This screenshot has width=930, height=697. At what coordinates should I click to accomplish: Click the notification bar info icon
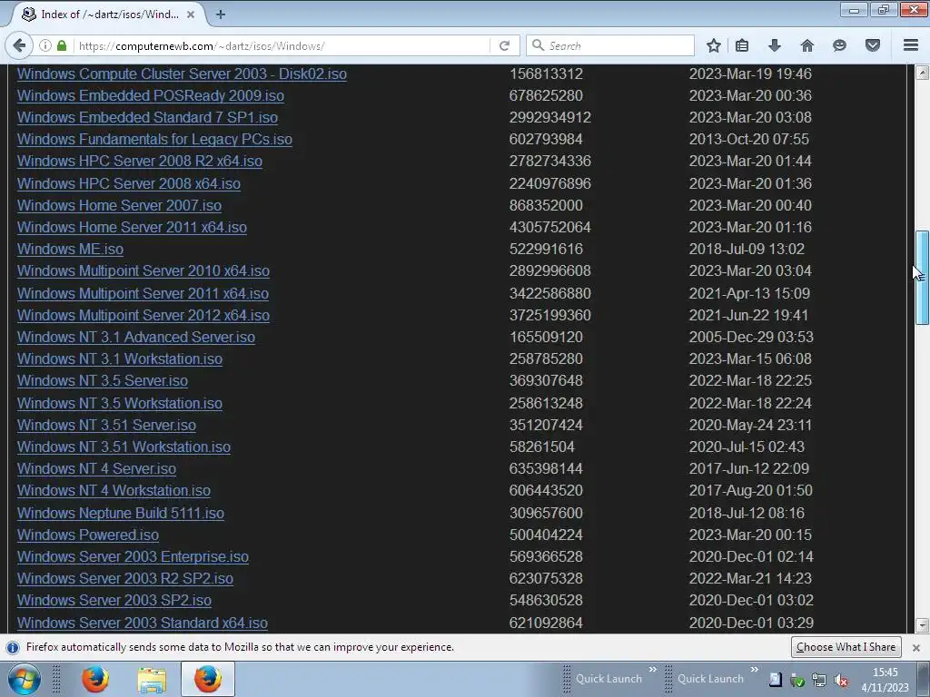13,647
